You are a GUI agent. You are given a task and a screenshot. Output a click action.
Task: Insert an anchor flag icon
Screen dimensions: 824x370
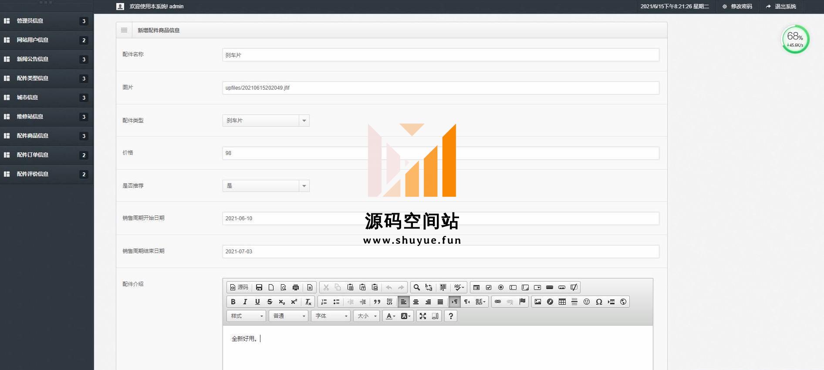click(522, 302)
